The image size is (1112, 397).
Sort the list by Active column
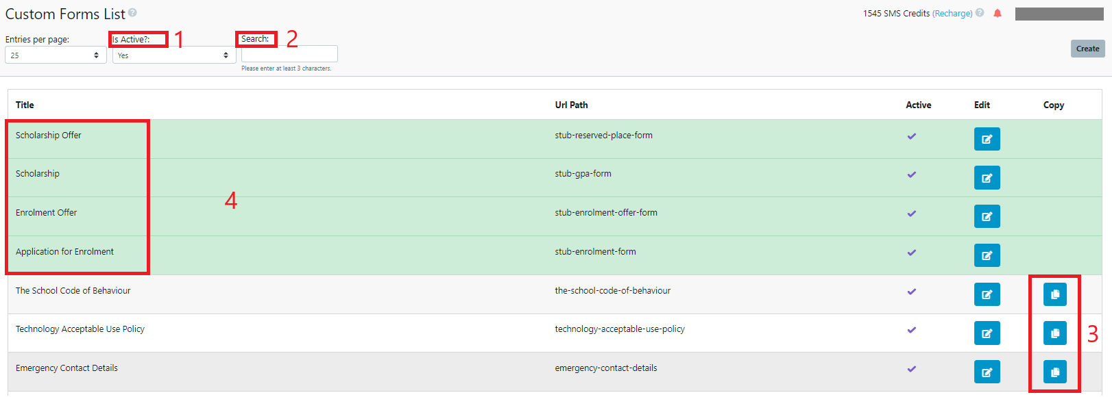tap(918, 105)
